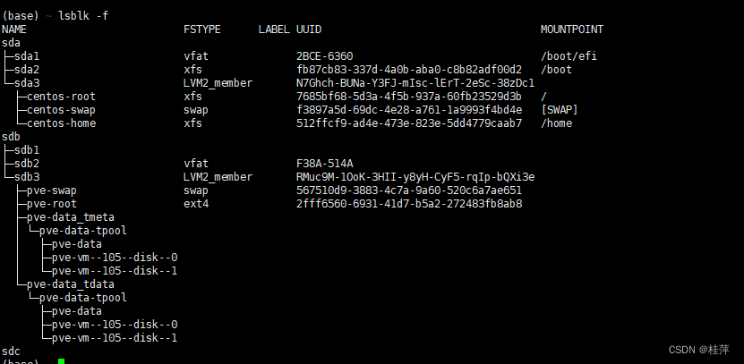Click the UUID 2BCE-6360 value

325,56
